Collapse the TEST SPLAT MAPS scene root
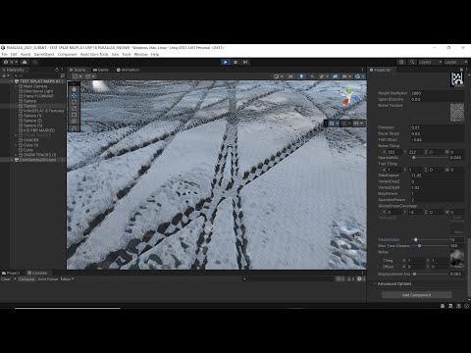 coord(12,81)
